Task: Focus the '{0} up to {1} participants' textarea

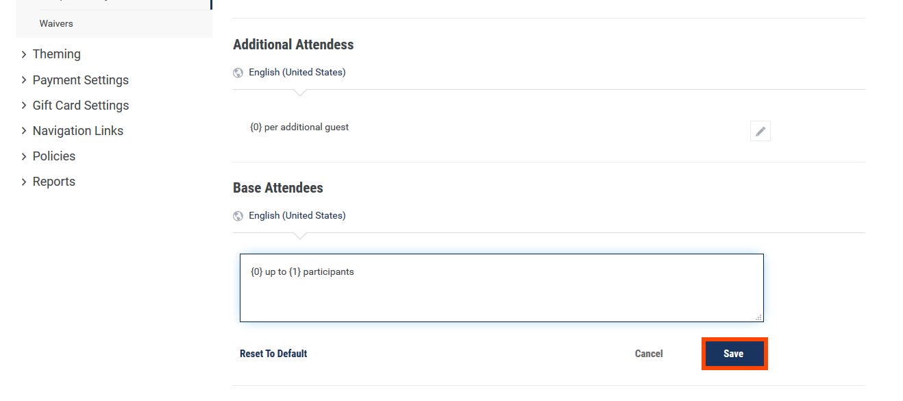Action: coord(502,288)
